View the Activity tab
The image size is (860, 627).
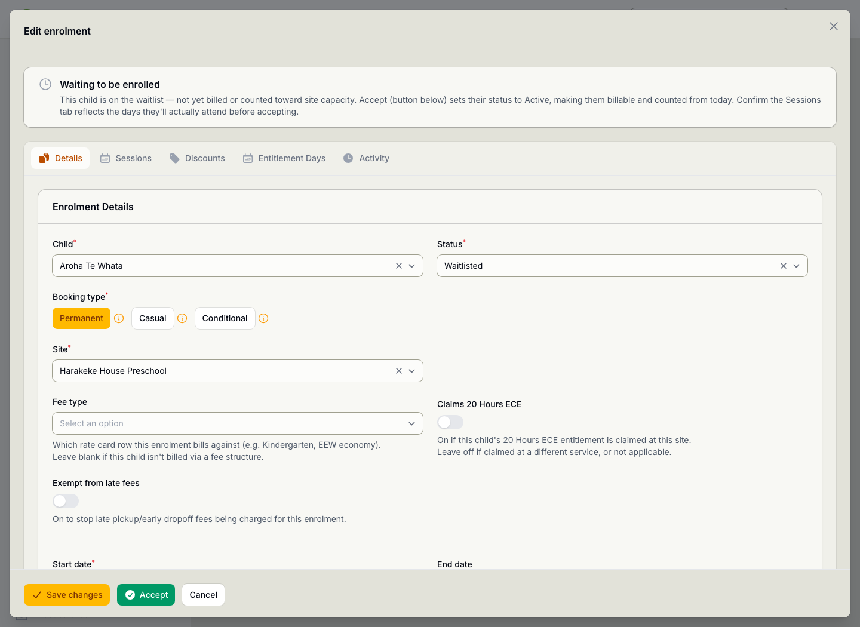(366, 158)
